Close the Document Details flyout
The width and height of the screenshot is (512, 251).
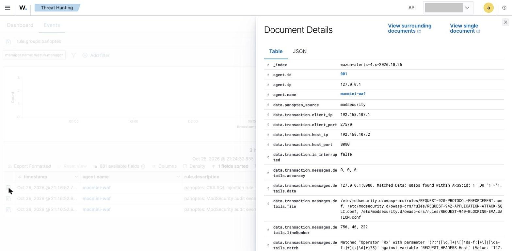[x=505, y=22]
